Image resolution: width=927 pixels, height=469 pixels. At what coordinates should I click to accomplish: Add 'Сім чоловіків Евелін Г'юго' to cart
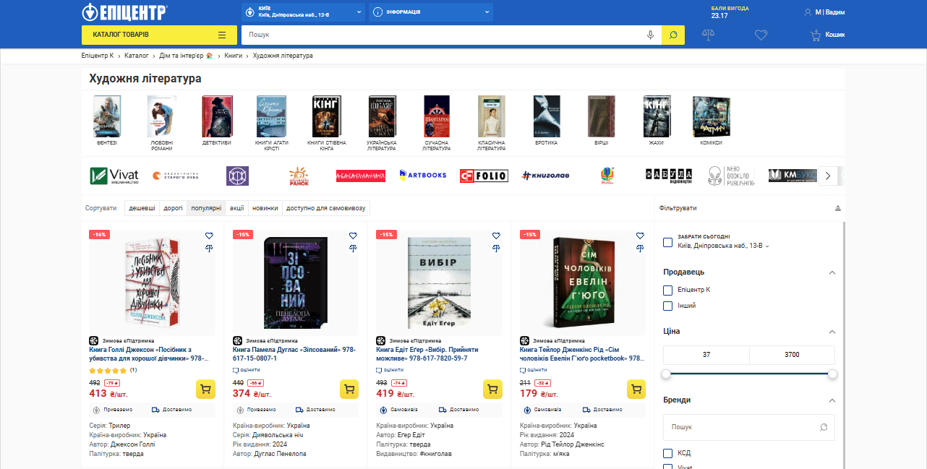(x=636, y=390)
